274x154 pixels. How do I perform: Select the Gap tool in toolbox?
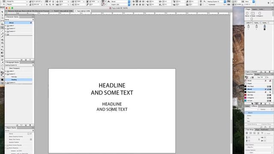click(x=2, y=21)
